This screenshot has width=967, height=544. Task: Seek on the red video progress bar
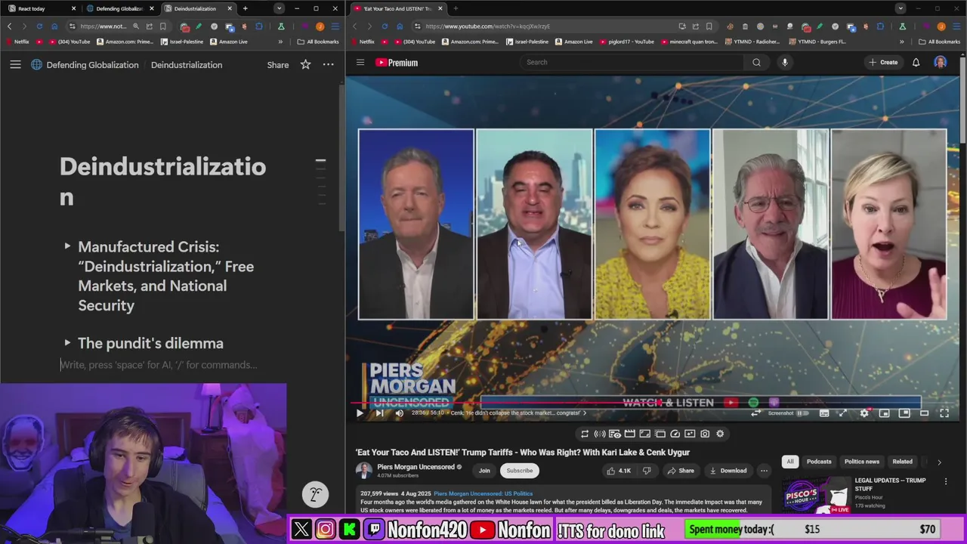coord(654,404)
